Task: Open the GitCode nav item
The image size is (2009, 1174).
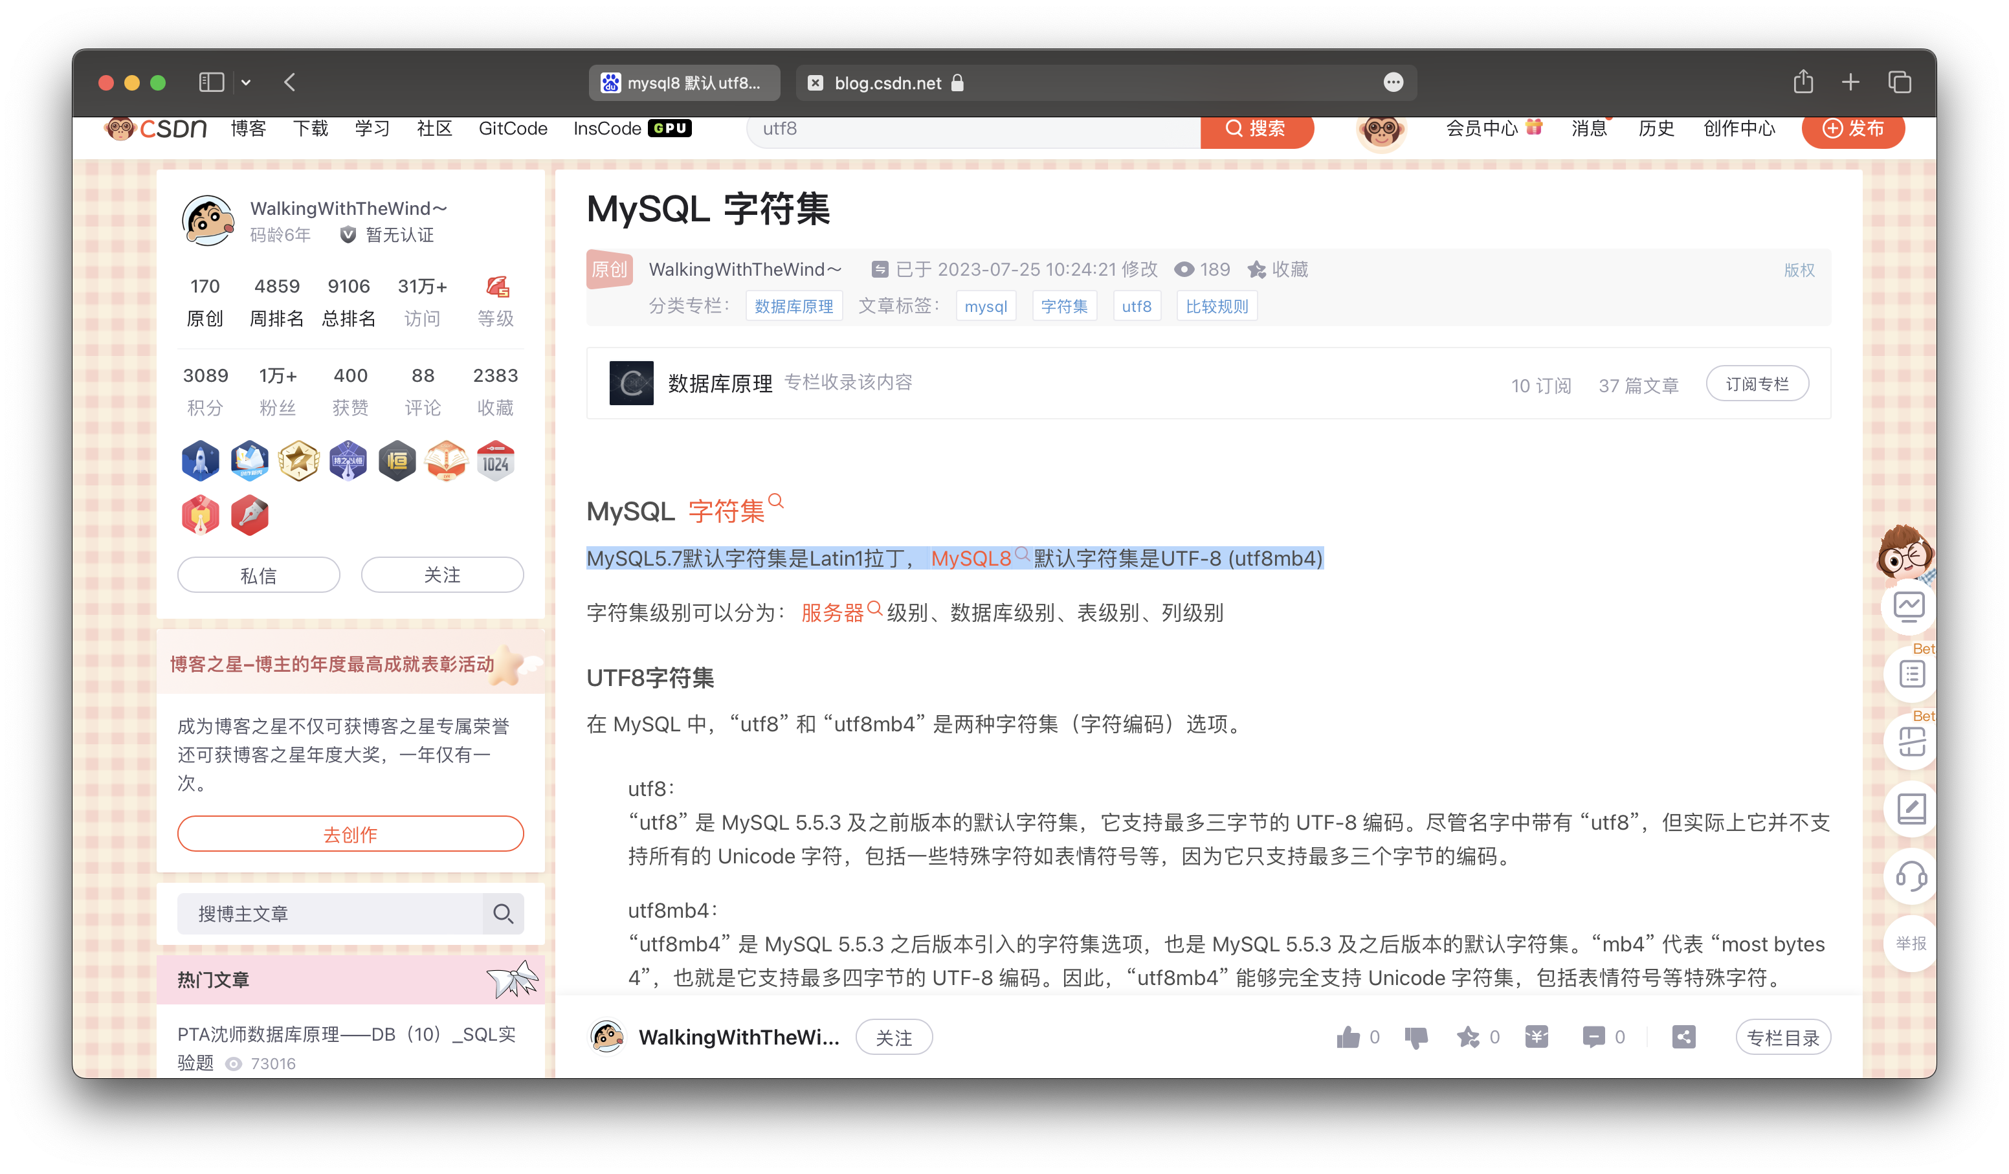Action: click(x=513, y=129)
